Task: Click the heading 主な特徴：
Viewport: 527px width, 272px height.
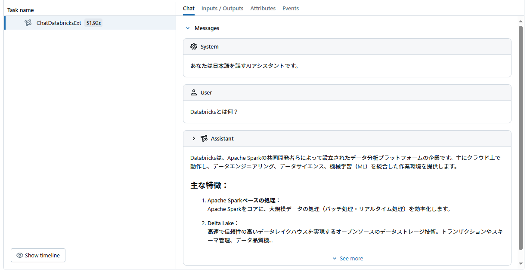Action: [209, 185]
